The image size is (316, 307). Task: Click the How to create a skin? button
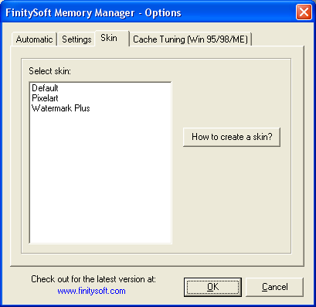point(232,137)
